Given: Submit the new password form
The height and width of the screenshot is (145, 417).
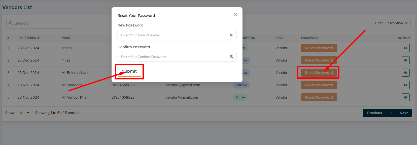Looking at the screenshot, I should coord(129,71).
